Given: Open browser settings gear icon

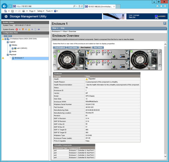Looking at the screenshot, I should coord(165,6).
